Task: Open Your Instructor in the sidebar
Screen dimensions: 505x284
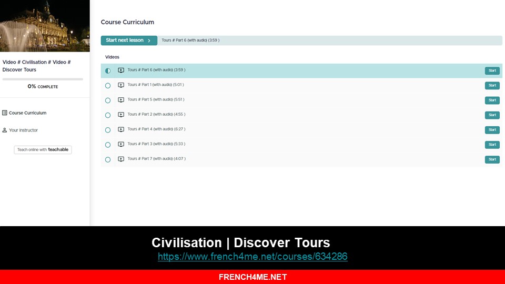Action: pyautogui.click(x=23, y=130)
